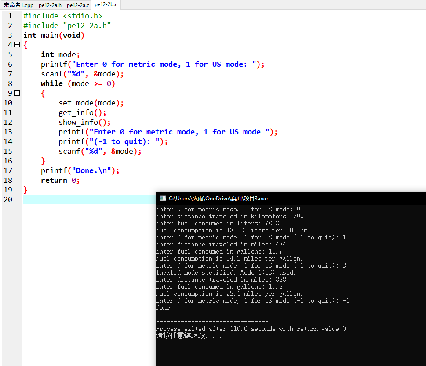Click the while (mode >= 0) line
The height and width of the screenshot is (366, 426).
pos(78,83)
